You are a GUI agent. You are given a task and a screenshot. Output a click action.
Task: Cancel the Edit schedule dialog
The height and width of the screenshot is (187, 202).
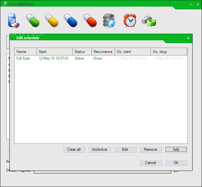point(150,163)
